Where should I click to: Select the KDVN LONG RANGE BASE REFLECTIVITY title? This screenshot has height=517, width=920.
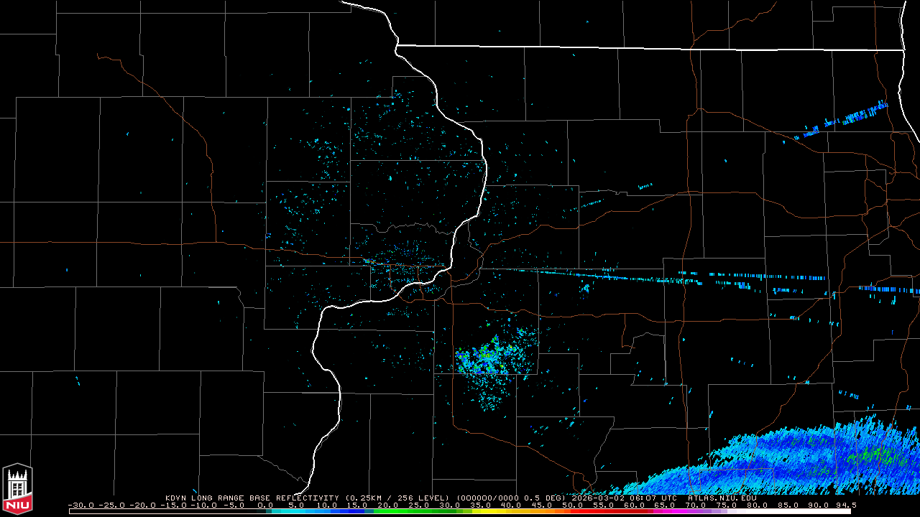[253, 498]
